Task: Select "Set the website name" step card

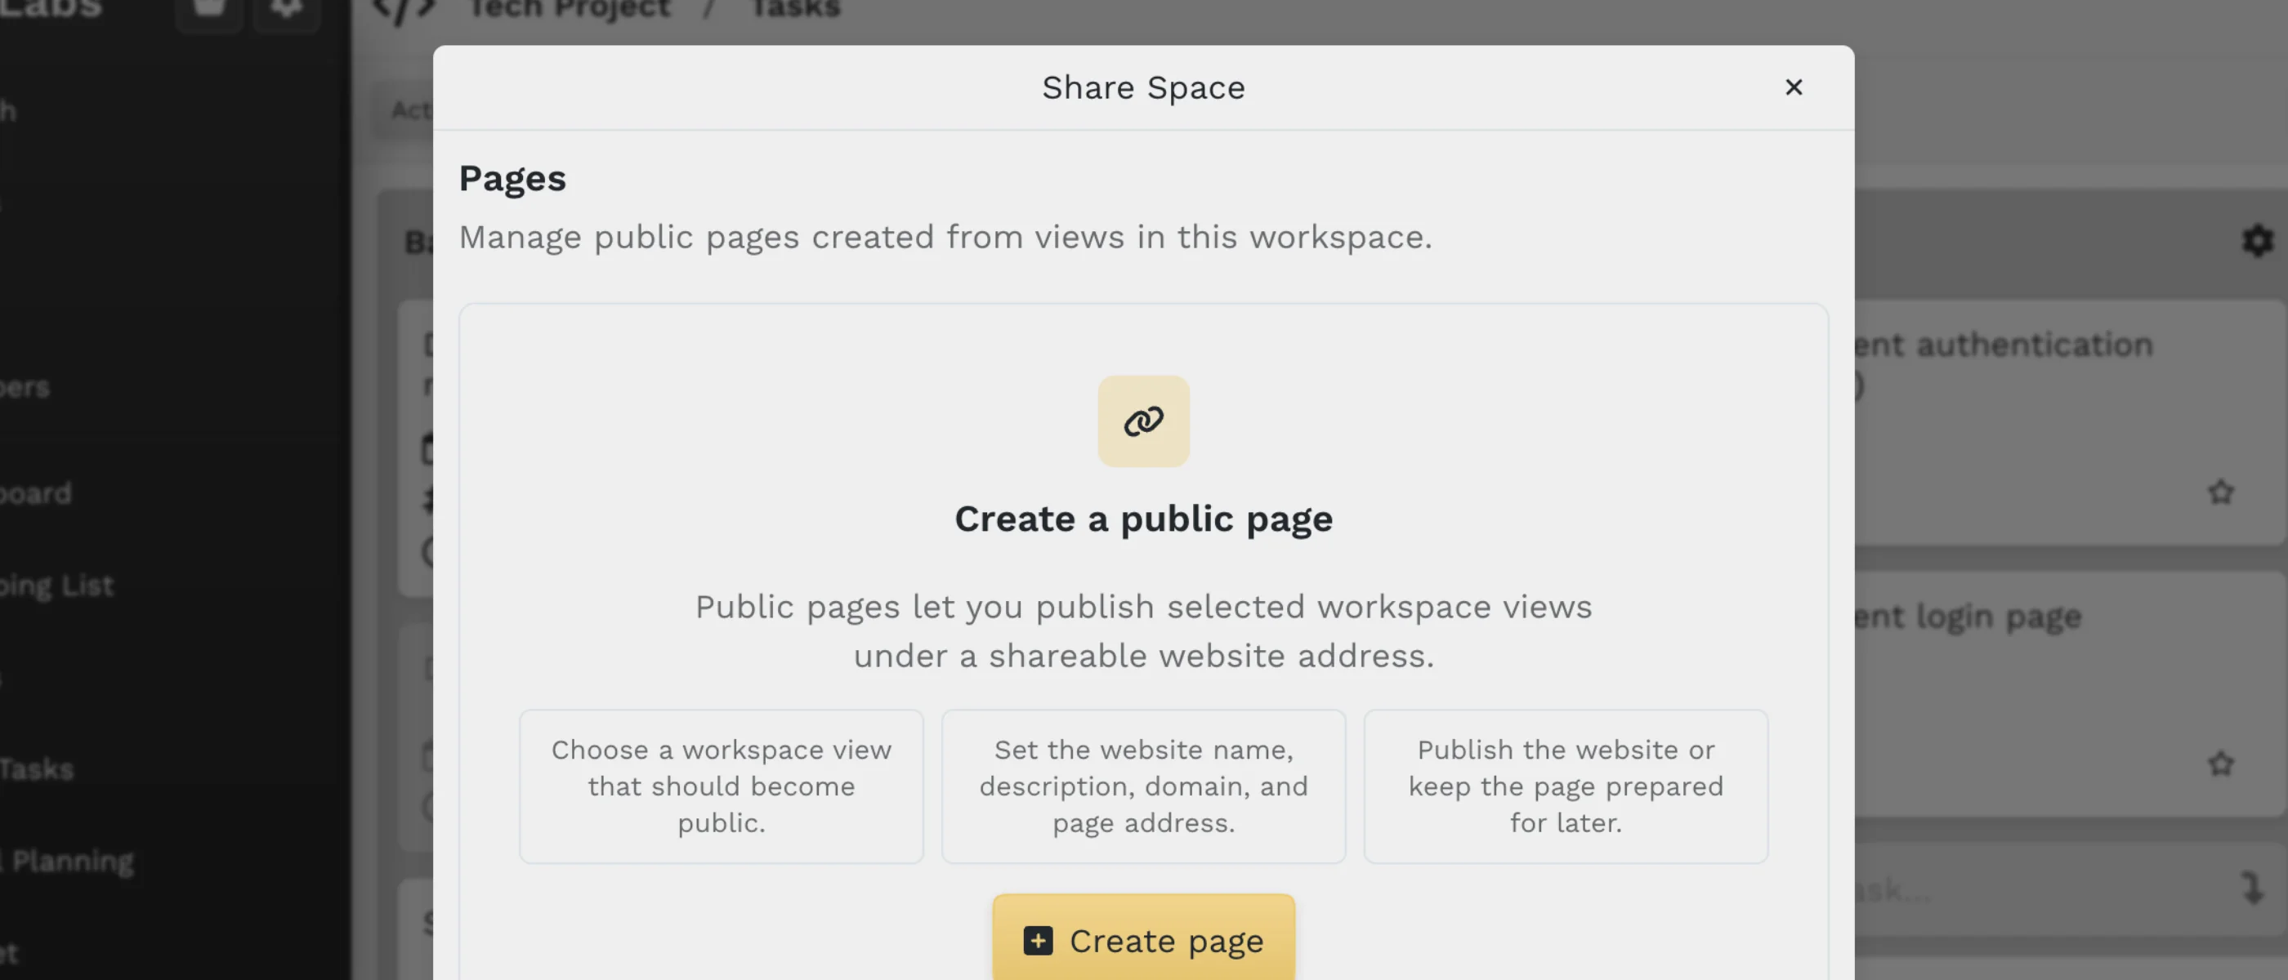Action: click(1143, 786)
